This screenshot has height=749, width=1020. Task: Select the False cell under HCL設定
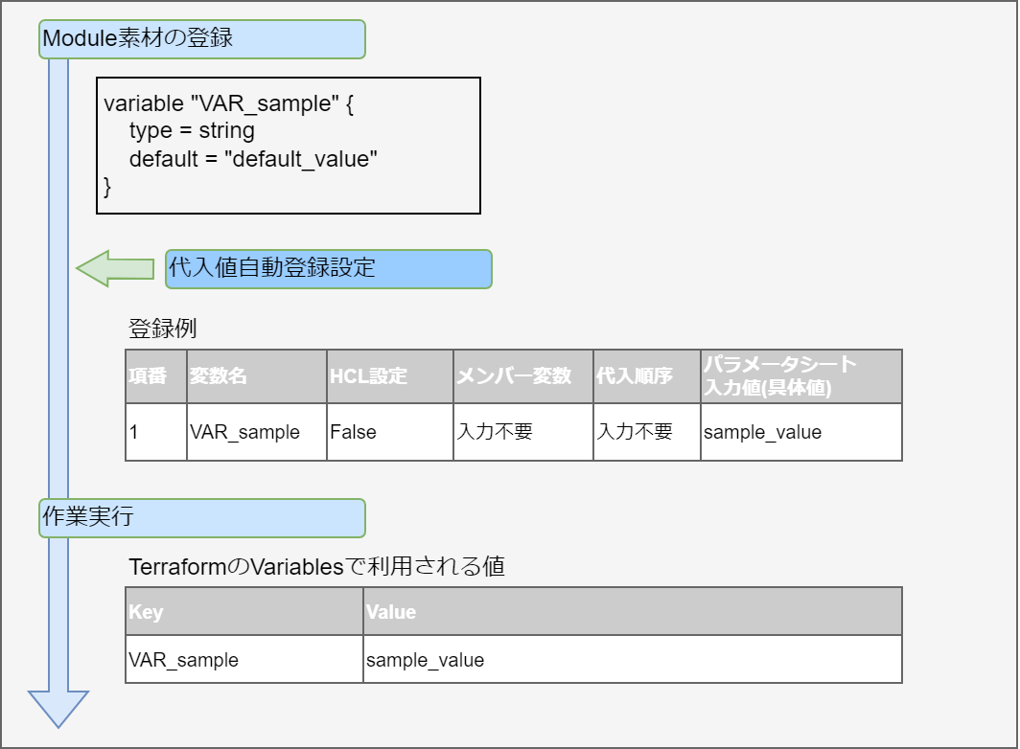(x=389, y=432)
